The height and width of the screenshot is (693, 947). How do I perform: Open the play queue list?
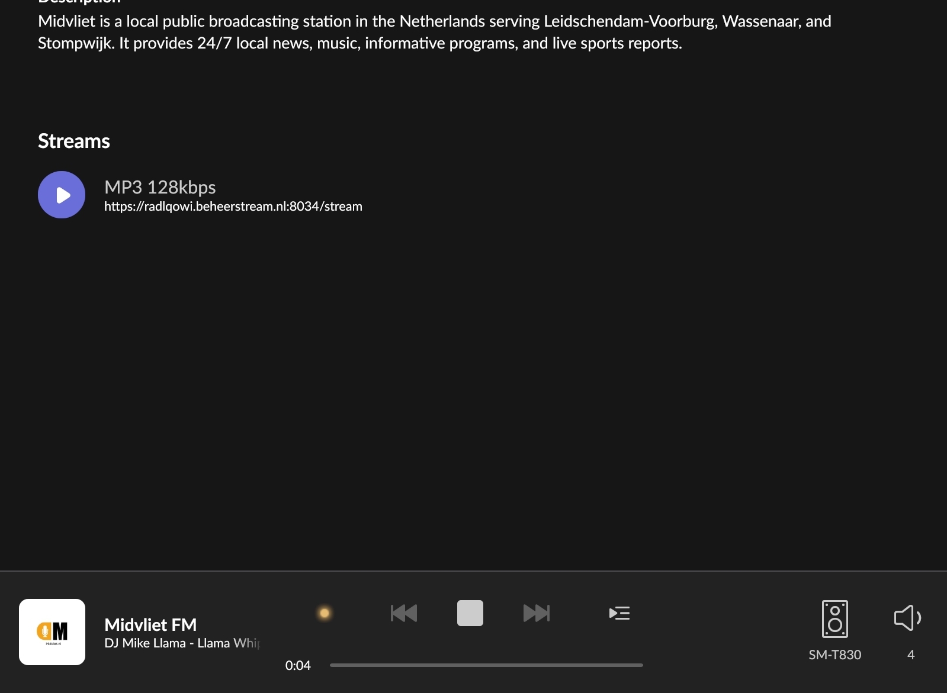pos(619,613)
